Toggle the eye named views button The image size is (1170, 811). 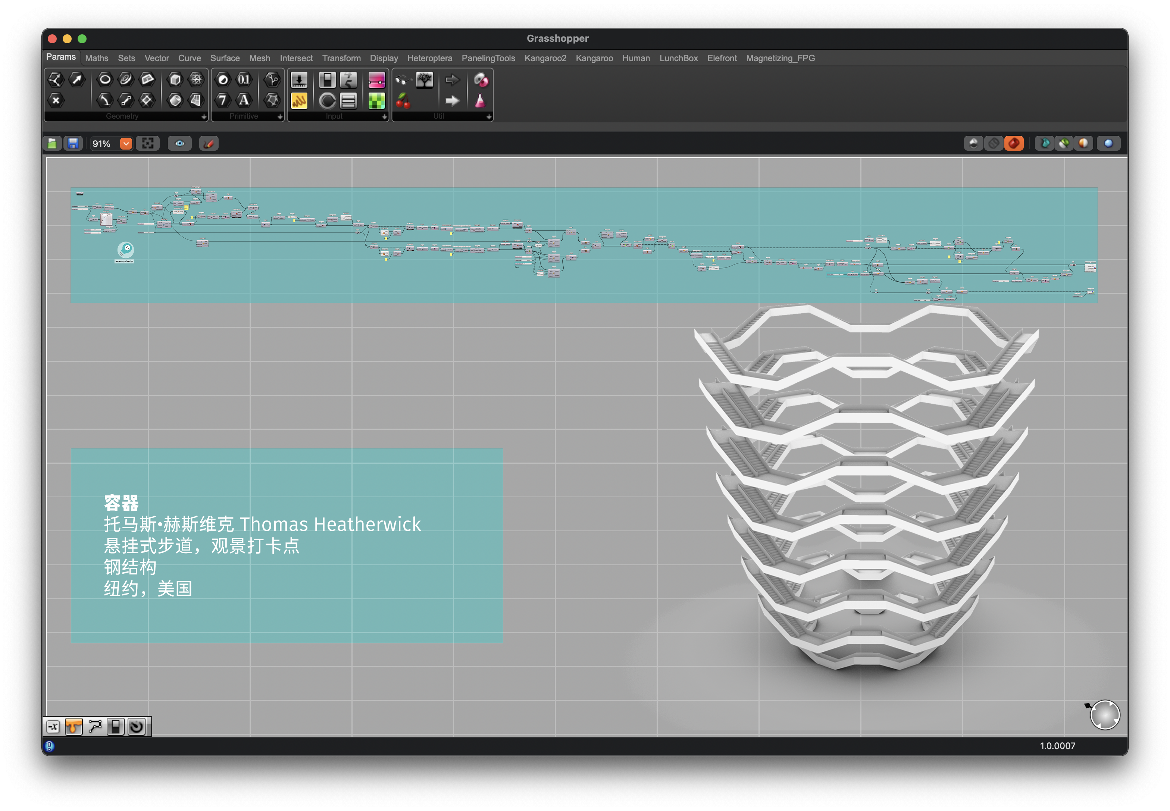point(179,144)
